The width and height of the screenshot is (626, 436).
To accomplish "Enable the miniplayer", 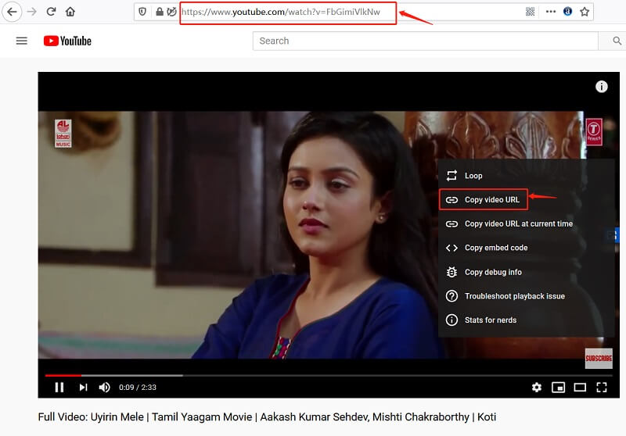I will pos(558,388).
